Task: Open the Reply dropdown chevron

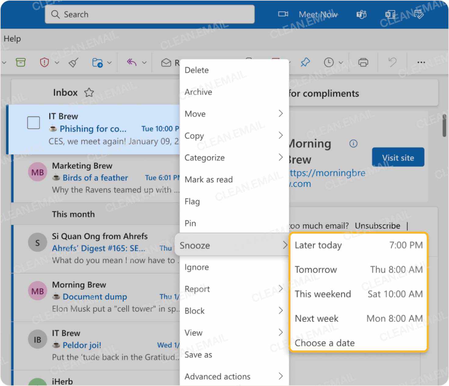Action: click(144, 62)
